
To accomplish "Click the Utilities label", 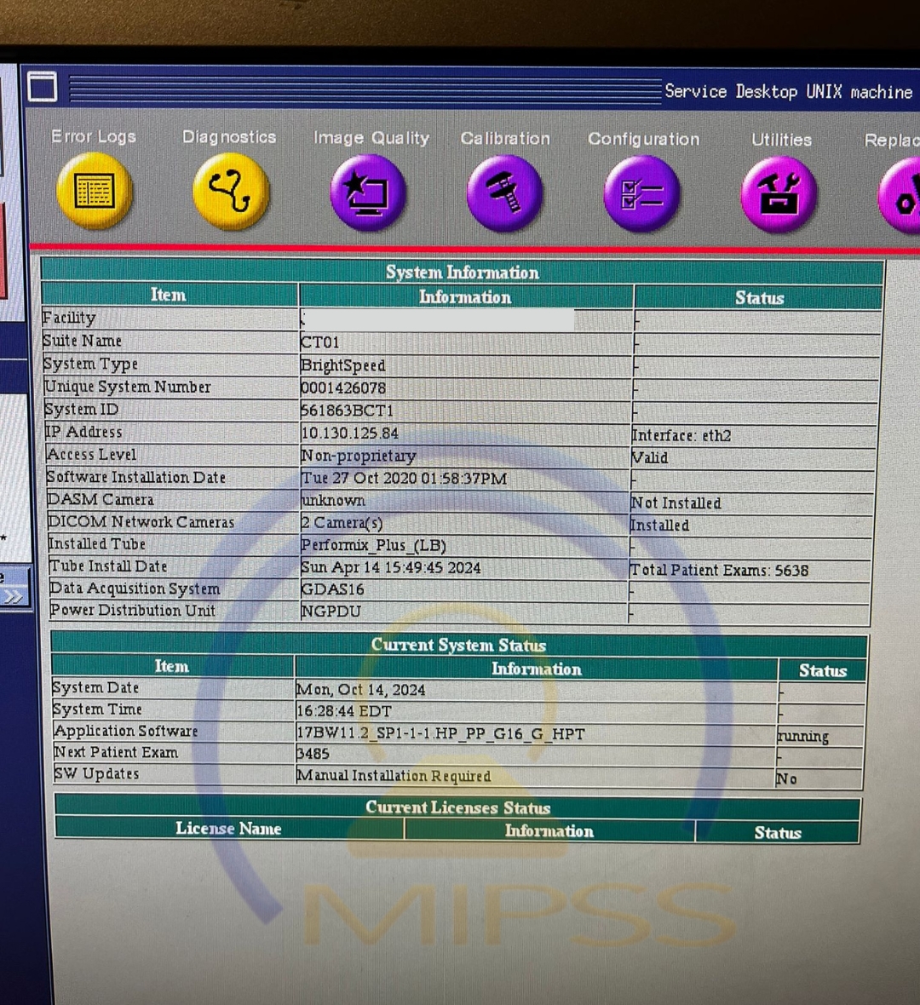I will pyautogui.click(x=781, y=140).
